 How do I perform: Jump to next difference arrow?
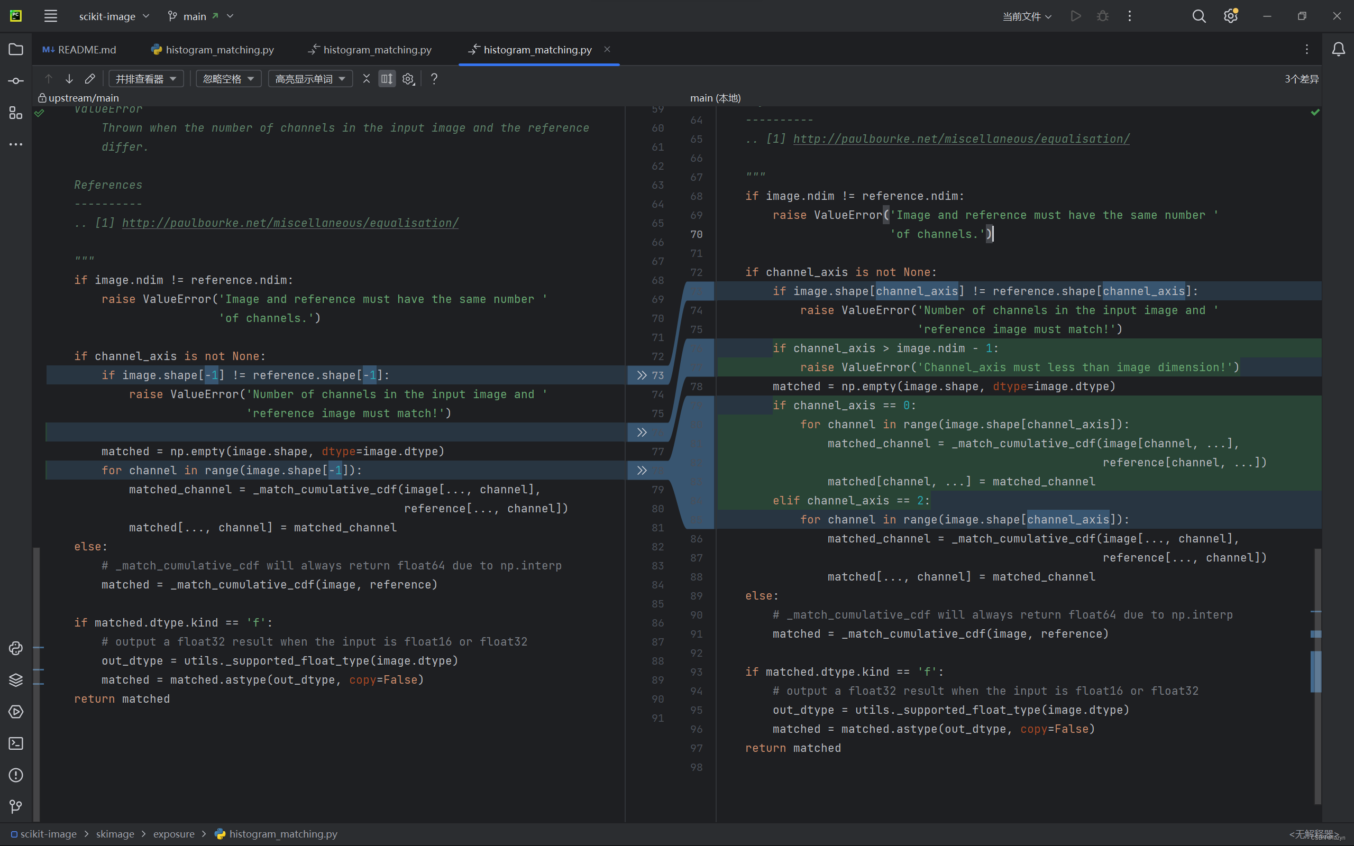tap(69, 79)
